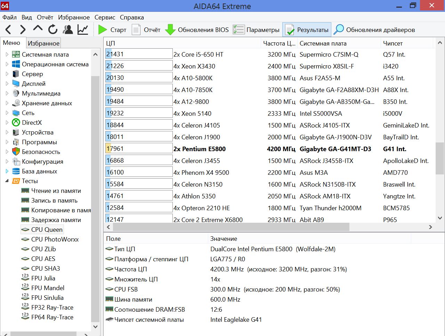Expand the Хранение данных tree node
Image resolution: width=445 pixels, height=336 pixels.
[7, 103]
